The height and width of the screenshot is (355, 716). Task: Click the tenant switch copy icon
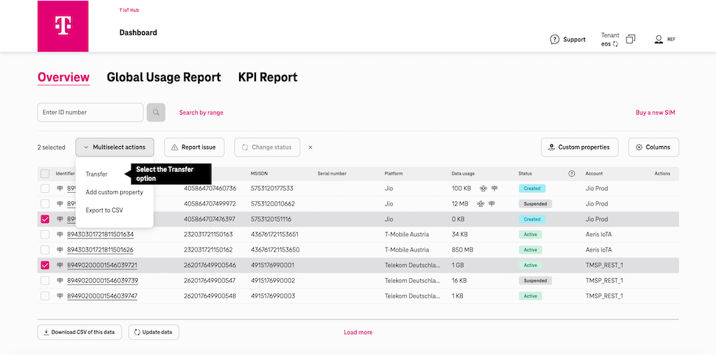tap(630, 40)
